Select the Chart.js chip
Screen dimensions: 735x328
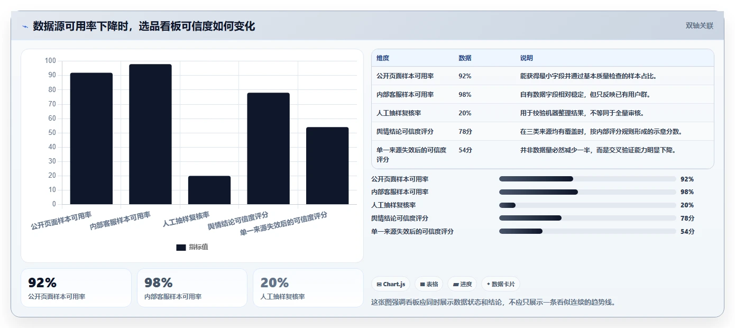click(x=391, y=284)
